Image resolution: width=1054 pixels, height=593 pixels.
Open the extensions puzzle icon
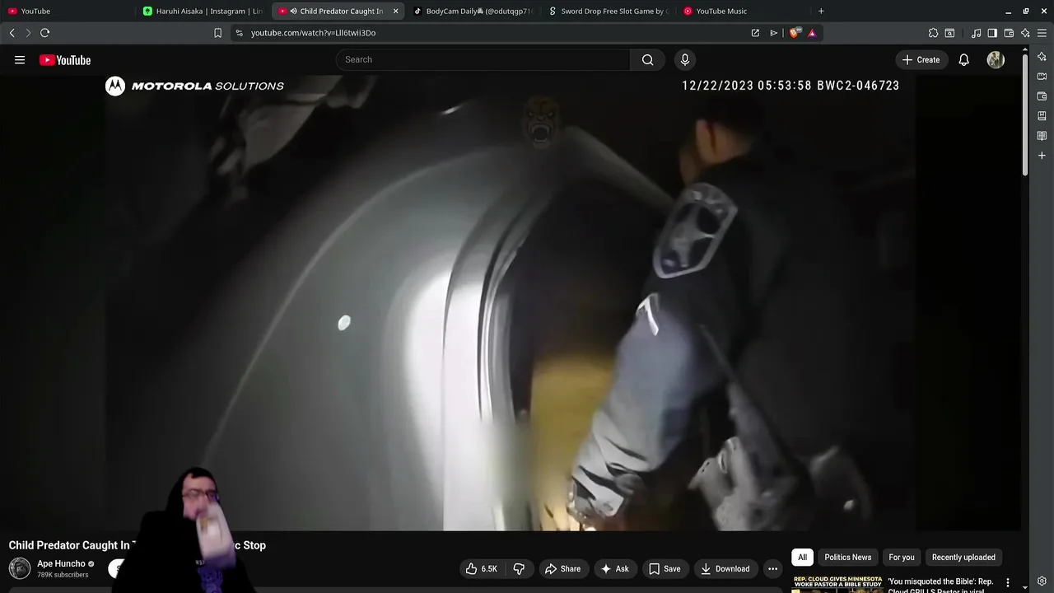point(933,33)
